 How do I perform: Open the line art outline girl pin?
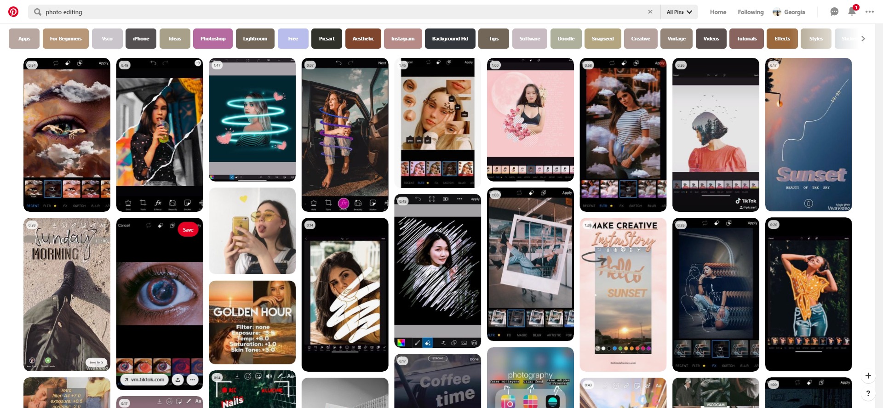point(716,295)
